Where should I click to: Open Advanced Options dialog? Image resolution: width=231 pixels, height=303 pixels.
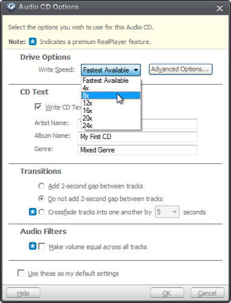pos(181,70)
